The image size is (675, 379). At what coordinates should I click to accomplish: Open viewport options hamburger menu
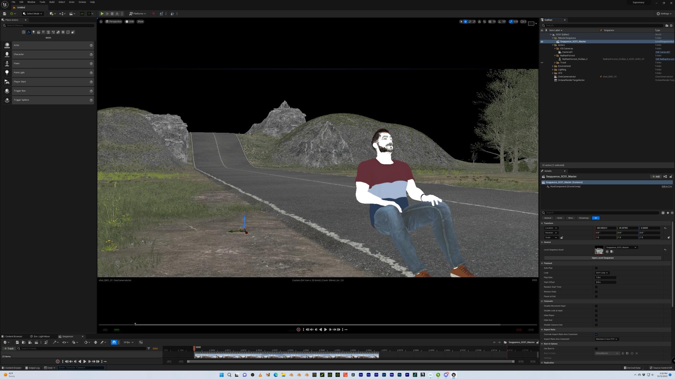tap(101, 22)
